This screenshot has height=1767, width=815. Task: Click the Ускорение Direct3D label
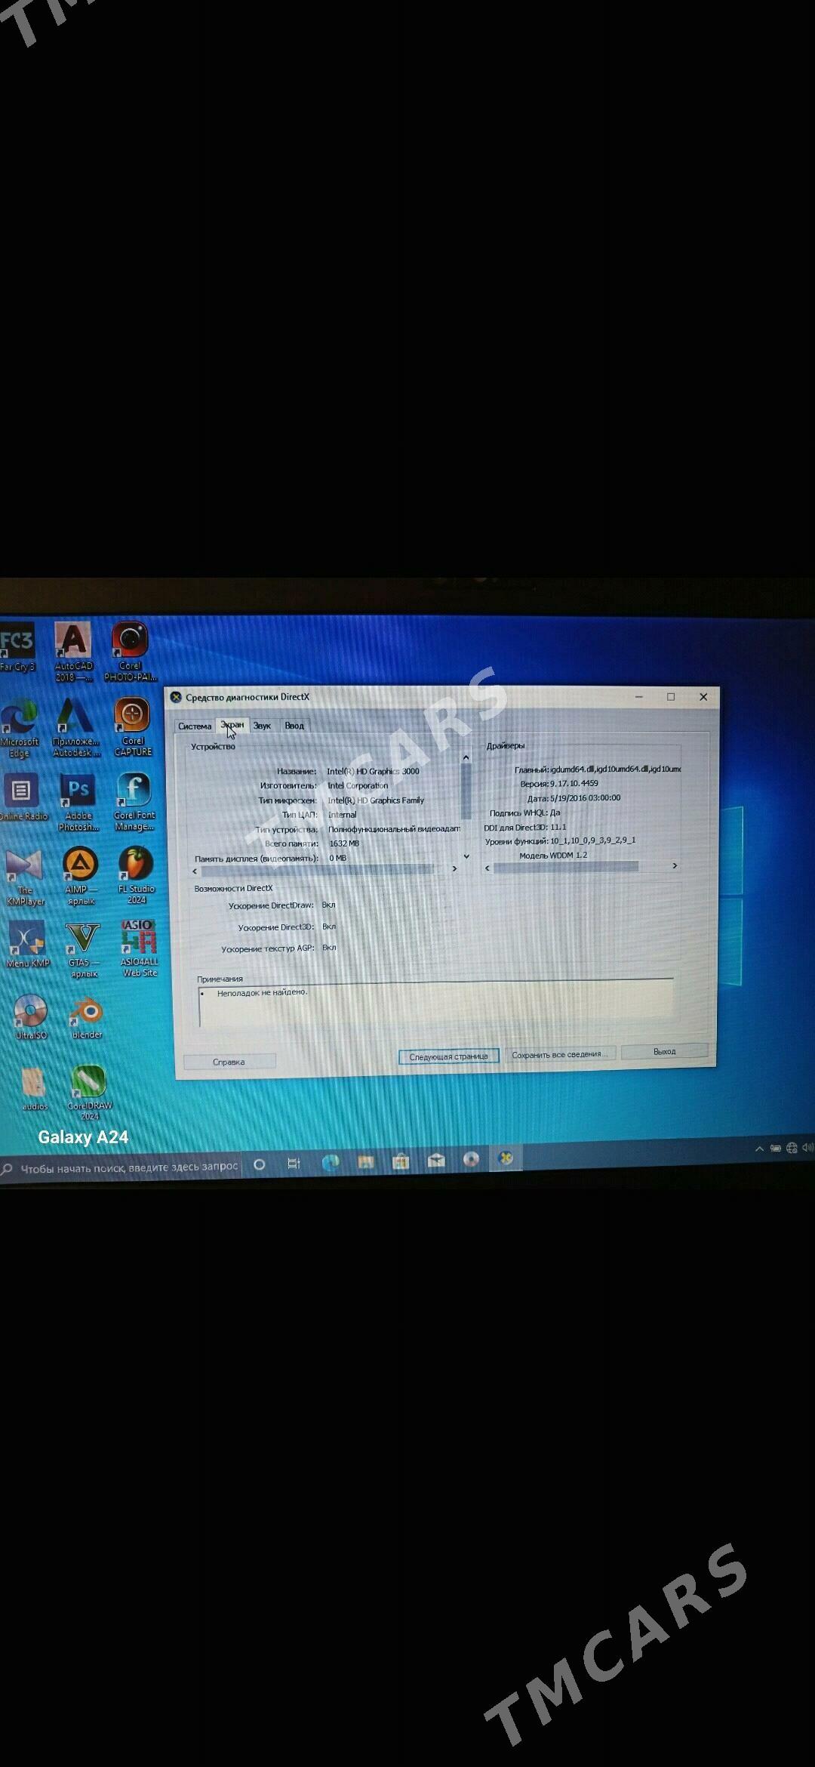[276, 927]
